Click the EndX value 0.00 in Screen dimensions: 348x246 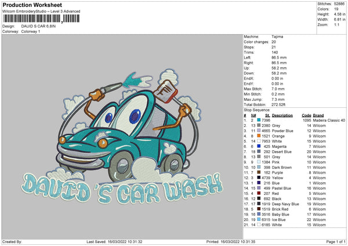point(277,78)
